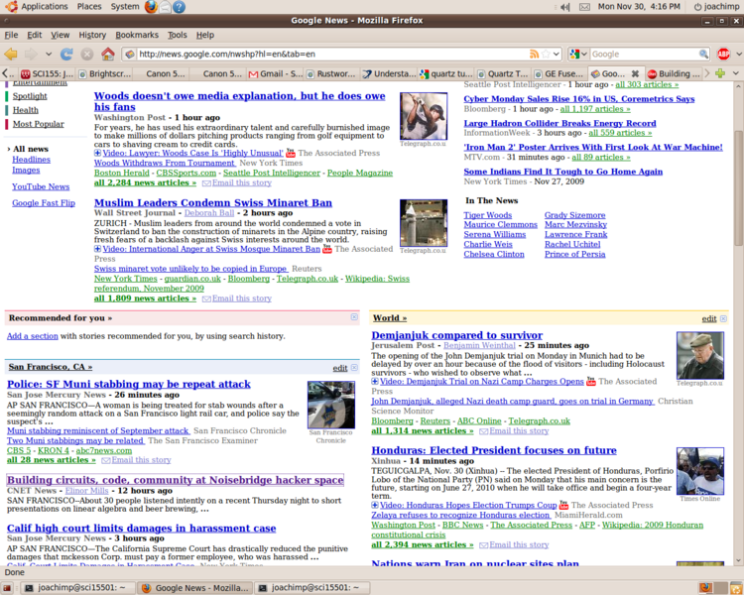Close the Google News tab
744x595 pixels.
635,73
